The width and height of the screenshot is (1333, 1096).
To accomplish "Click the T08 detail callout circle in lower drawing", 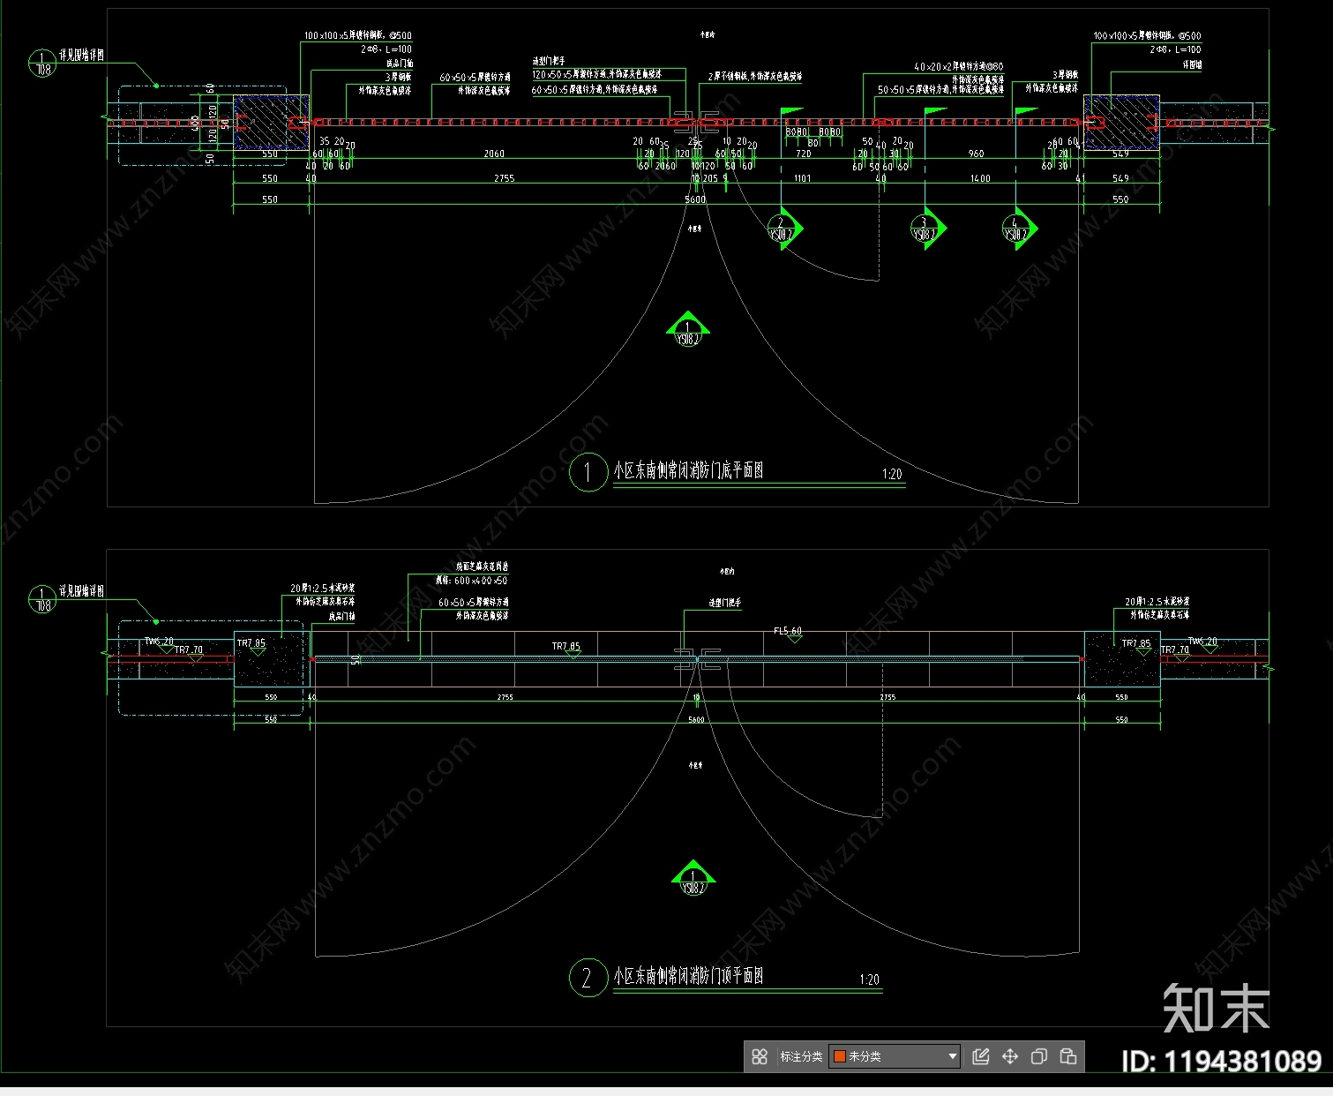I will coord(42,599).
